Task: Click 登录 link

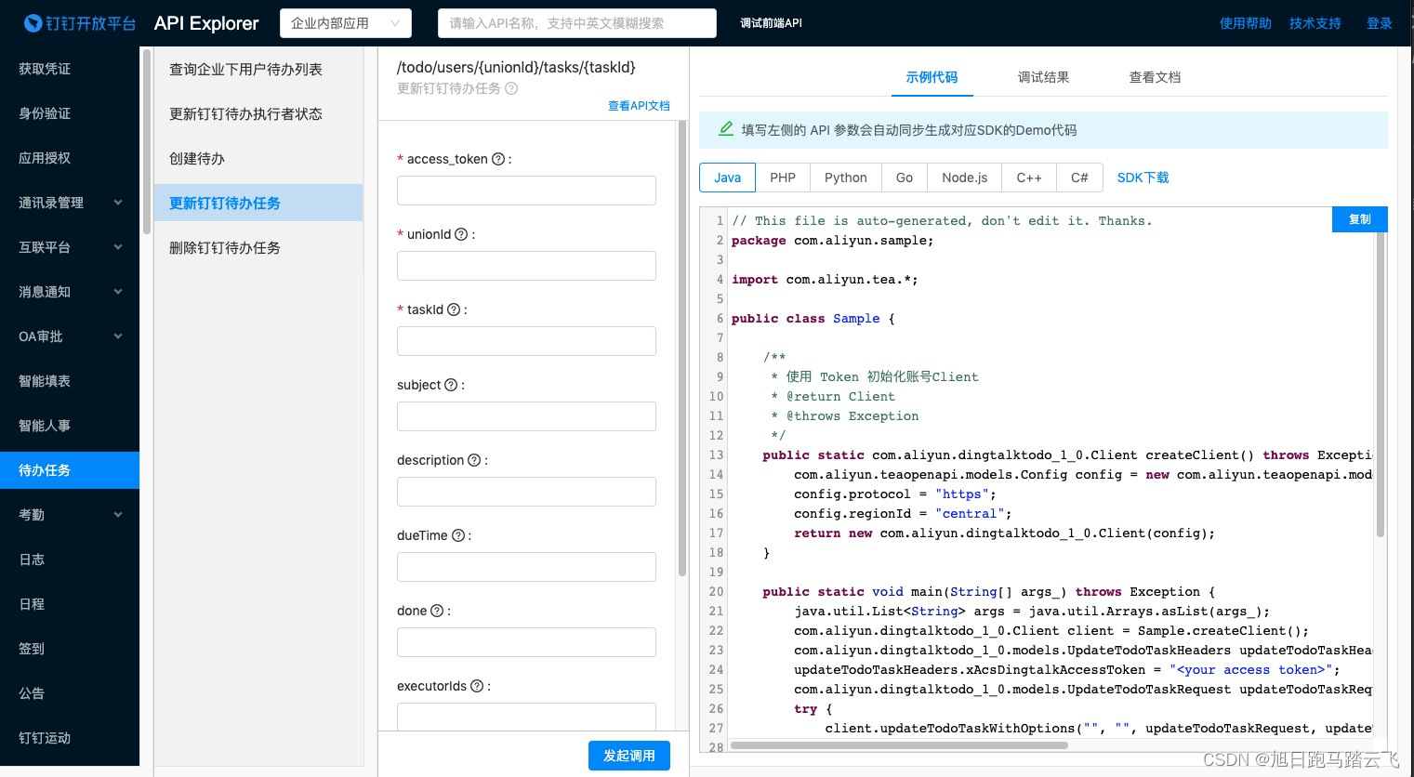Action: [1380, 23]
